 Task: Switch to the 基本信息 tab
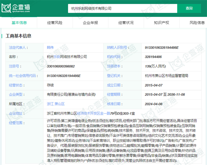pos(19,23)
